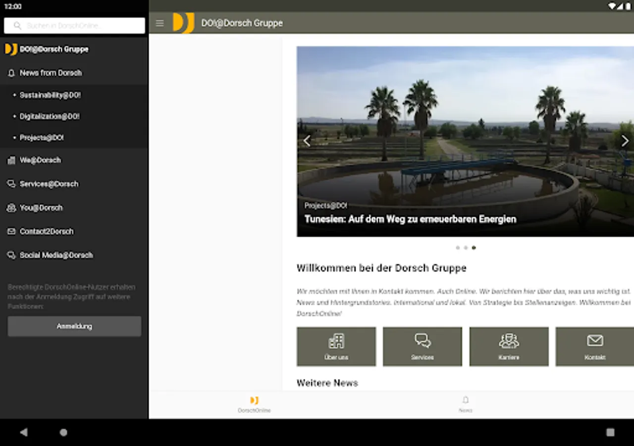Open the hamburger menu icon
The width and height of the screenshot is (634, 446).
[x=159, y=23]
